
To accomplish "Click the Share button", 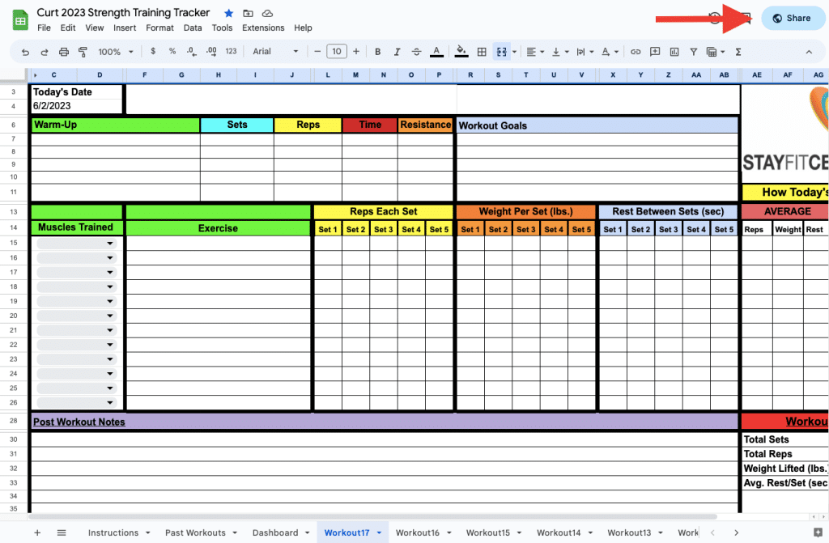I will 791,18.
